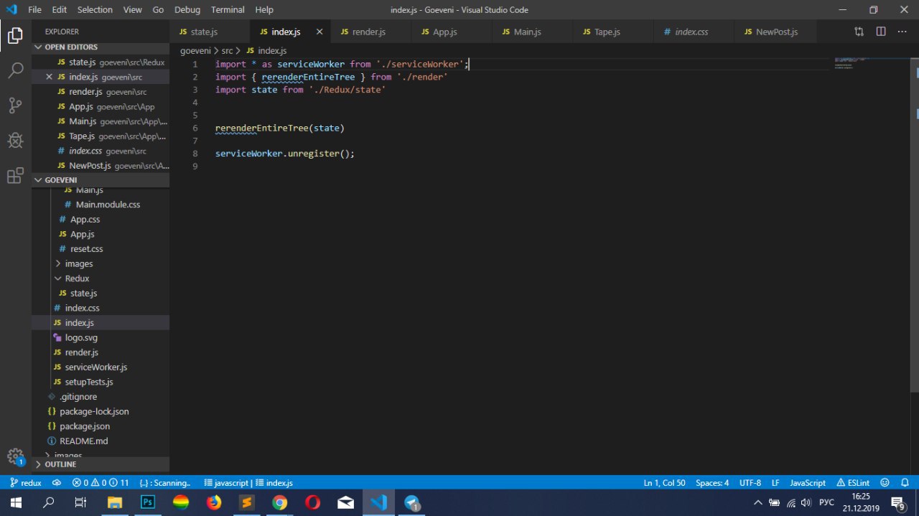
Task: Open Changes compare icon in editor toolbar
Action: point(859,32)
